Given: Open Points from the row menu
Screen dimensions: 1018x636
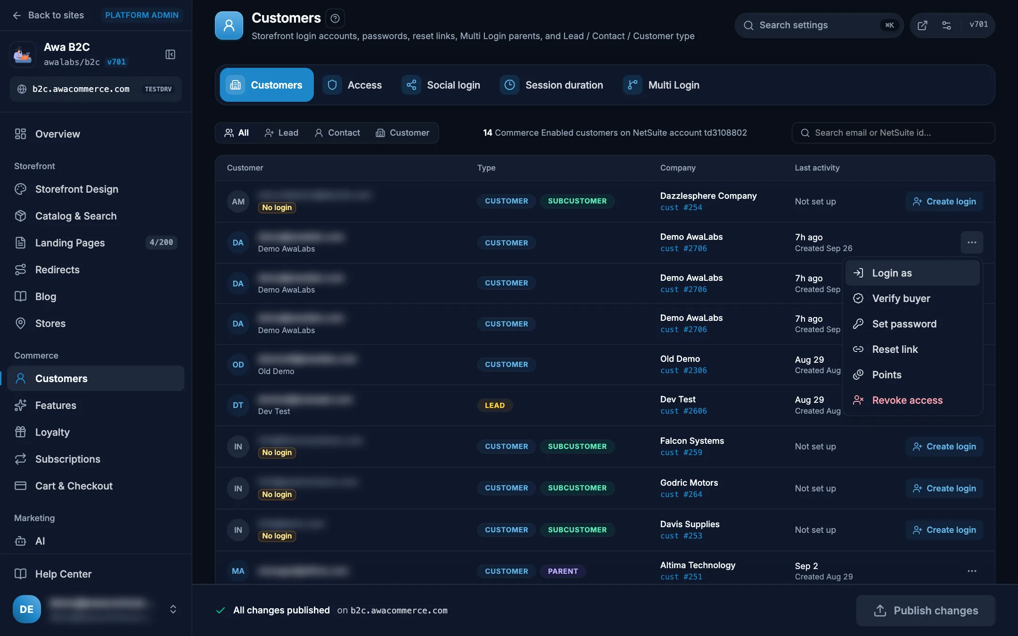Looking at the screenshot, I should pyautogui.click(x=912, y=375).
